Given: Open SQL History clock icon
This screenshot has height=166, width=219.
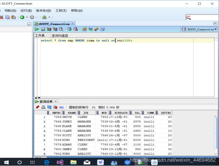Looking at the screenshot, I should point(103,29).
